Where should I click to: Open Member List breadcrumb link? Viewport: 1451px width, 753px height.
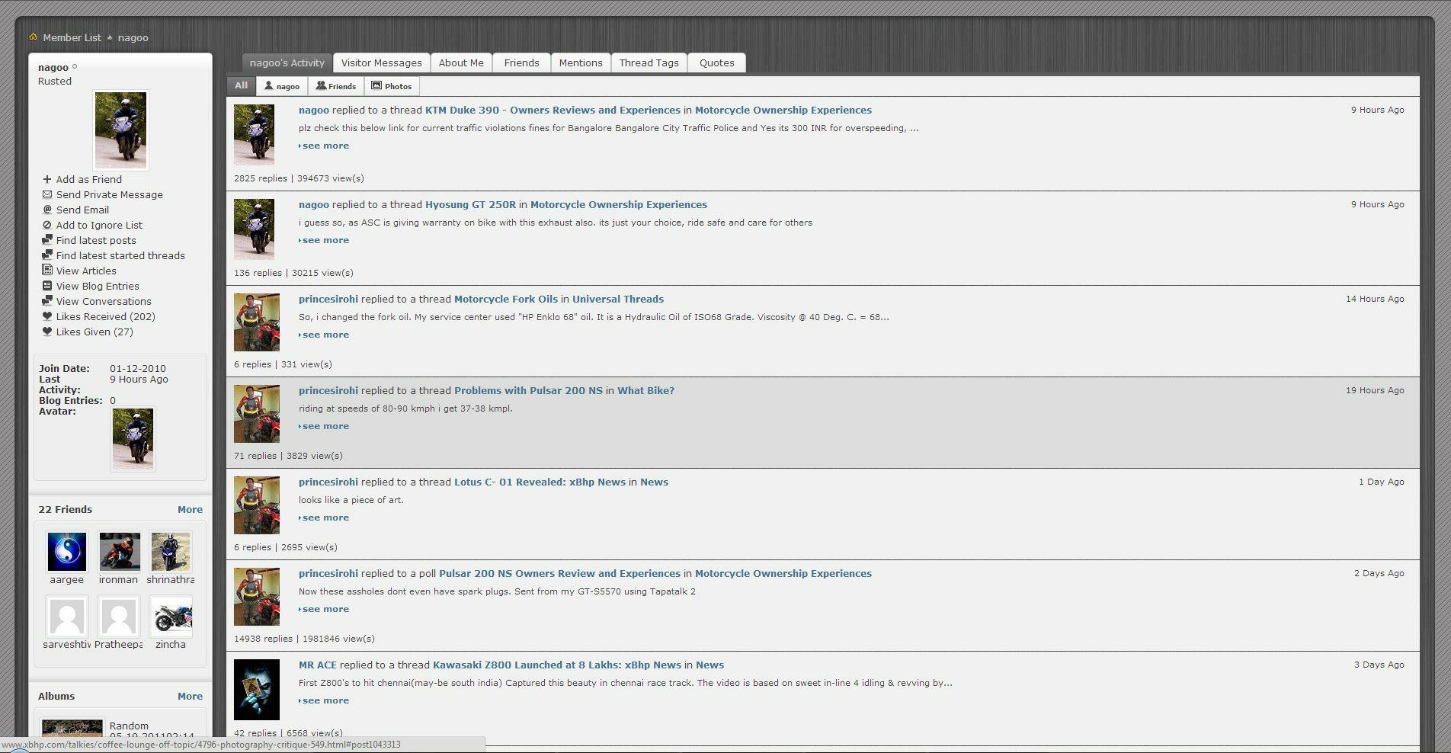click(72, 37)
